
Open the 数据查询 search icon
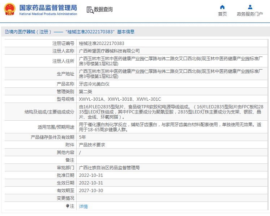(90, 10)
